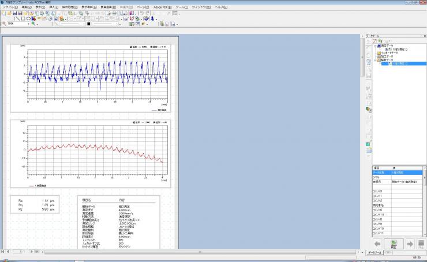Viewport: 427px width, 262px height.
Task: Open the 挿入 menu
Action: tap(54, 7)
